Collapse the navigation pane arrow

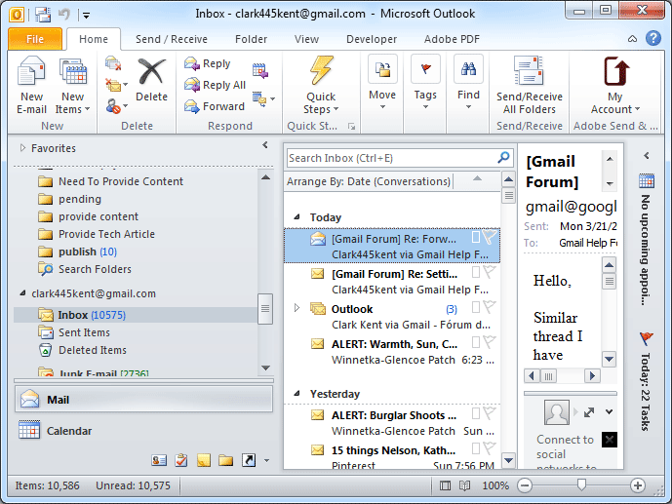click(x=265, y=145)
